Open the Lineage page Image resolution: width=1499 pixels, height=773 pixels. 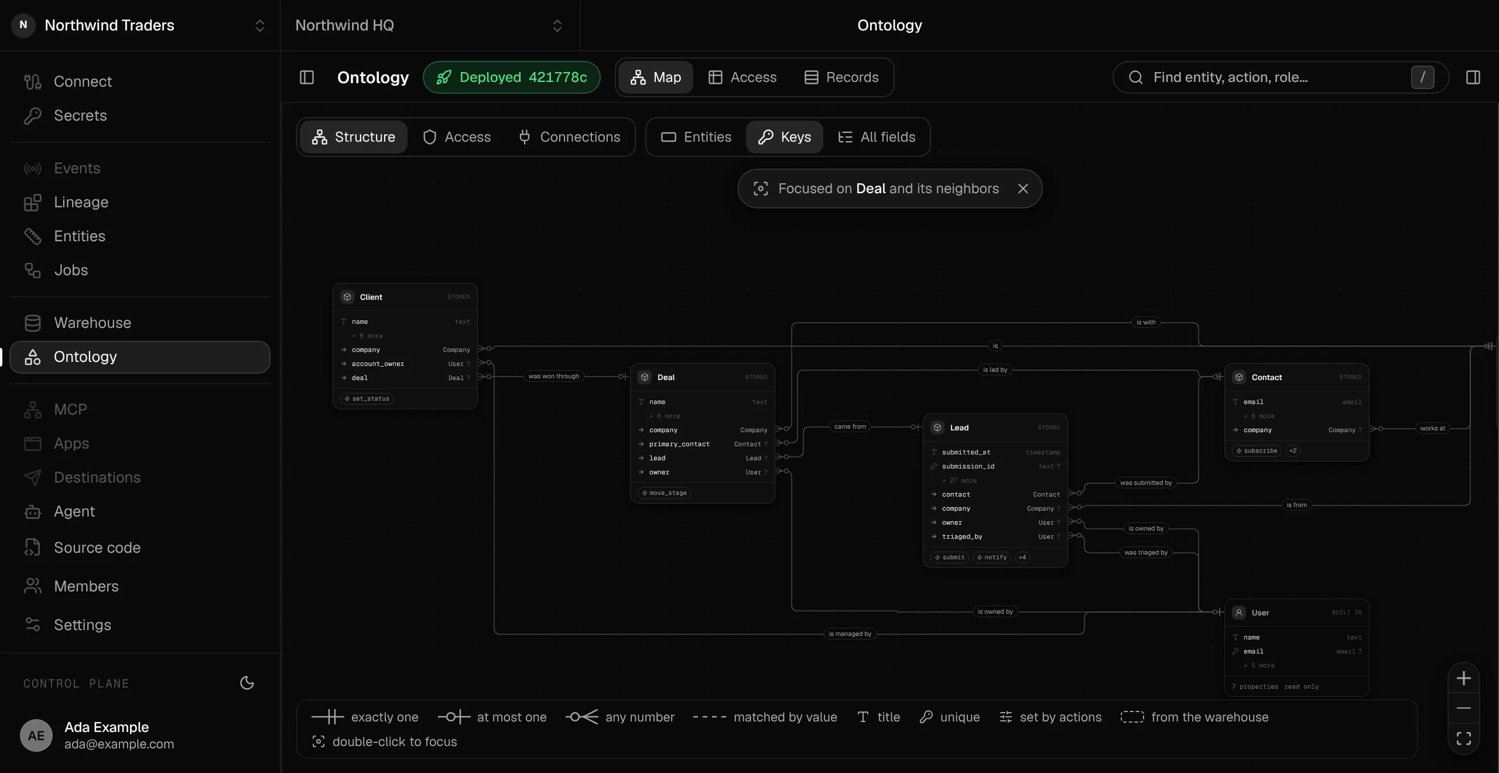(140, 202)
